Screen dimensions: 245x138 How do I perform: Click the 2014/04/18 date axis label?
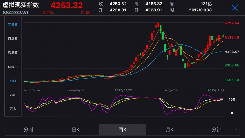coord(32,90)
